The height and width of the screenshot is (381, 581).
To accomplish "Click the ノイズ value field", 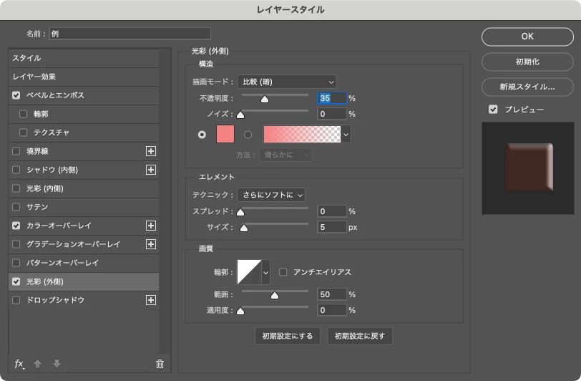I will [332, 114].
